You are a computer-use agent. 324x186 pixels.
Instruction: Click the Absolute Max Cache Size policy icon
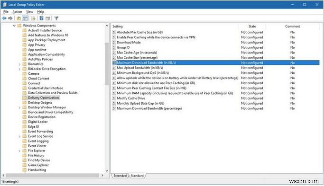114,32
